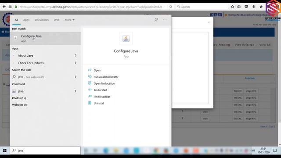The width and height of the screenshot is (281, 158).
Task: Click Photos (1+) category heading
Action: 19,98
